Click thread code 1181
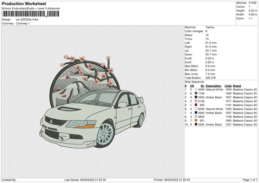 228,105
